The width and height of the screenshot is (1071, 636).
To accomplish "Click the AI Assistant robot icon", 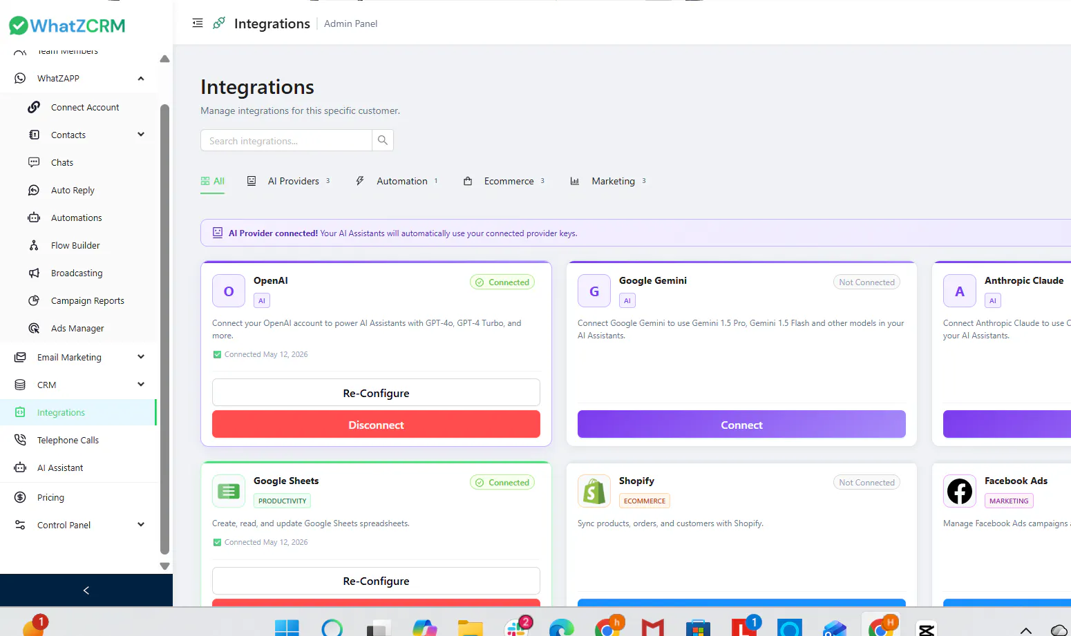I will [x=20, y=468].
